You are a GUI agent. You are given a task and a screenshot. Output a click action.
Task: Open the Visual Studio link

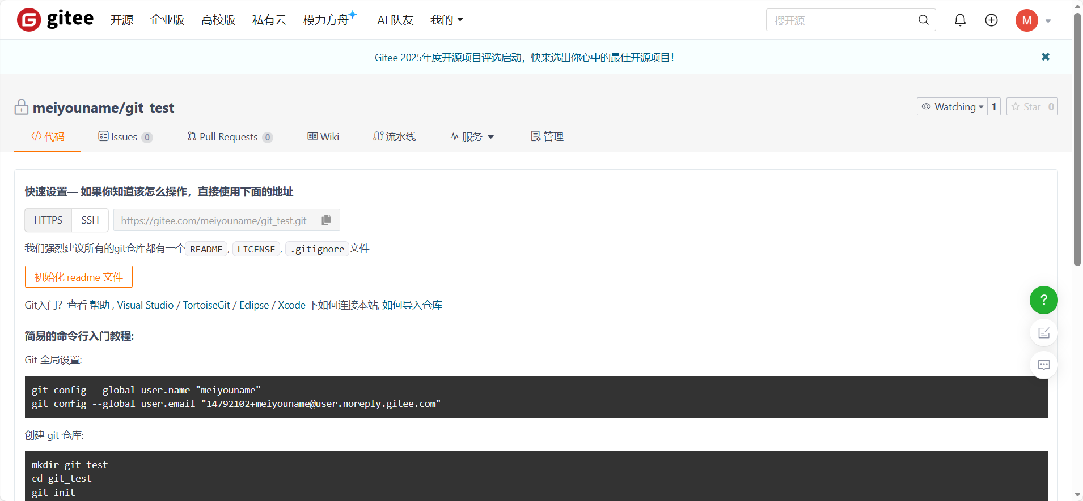(x=145, y=305)
